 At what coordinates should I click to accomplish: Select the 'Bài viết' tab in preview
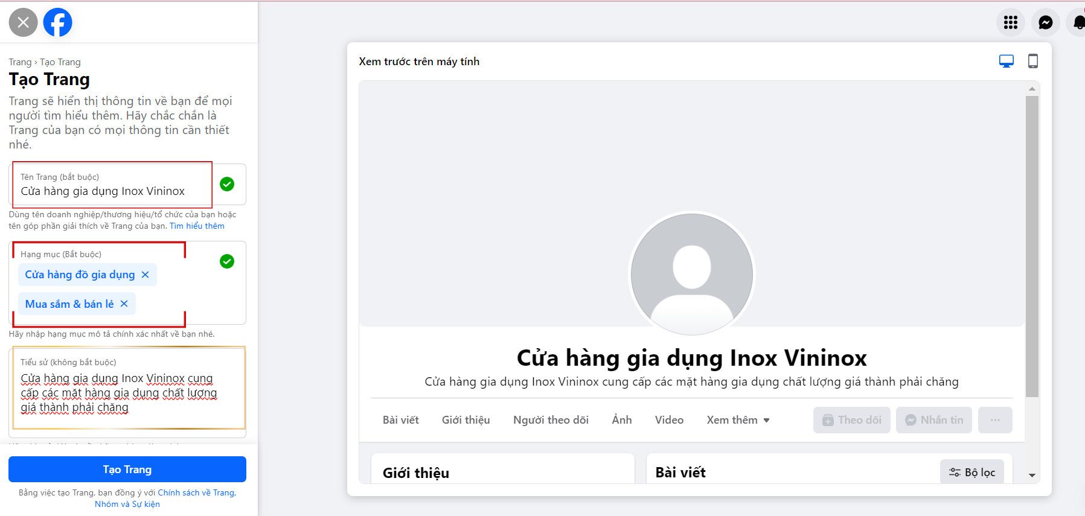(x=400, y=420)
